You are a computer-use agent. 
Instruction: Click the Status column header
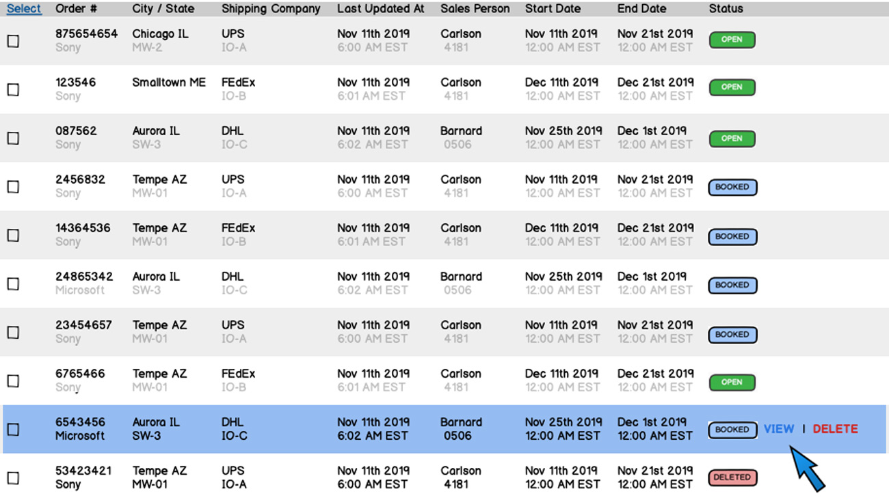coord(726,9)
